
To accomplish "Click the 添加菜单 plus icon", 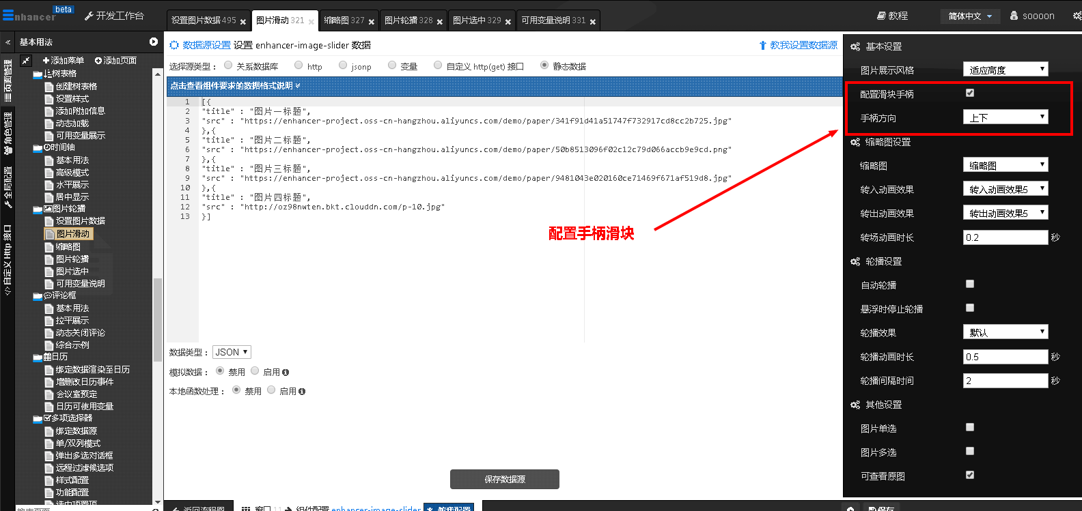I will pos(46,61).
